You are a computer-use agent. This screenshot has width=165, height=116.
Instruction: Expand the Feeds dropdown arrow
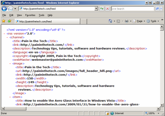(123, 21)
